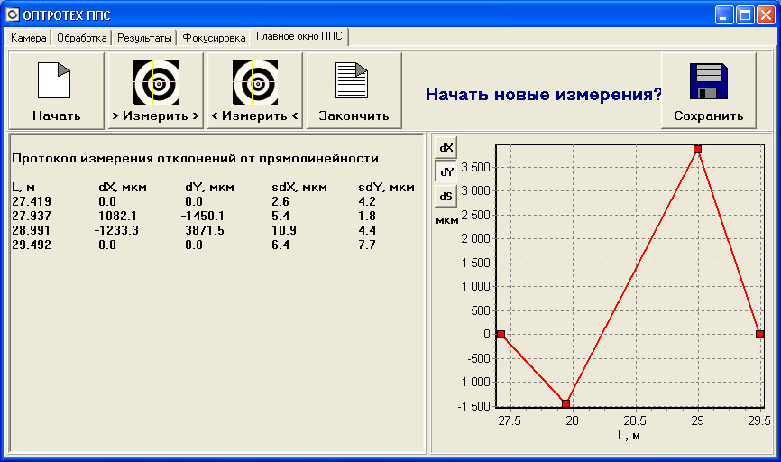
Task: Click the dX value 1082.1
Action: (117, 216)
